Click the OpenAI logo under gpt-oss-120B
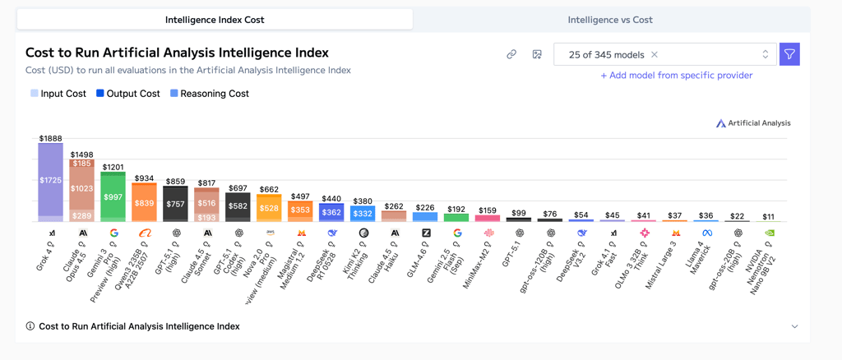This screenshot has width=842, height=360. pyautogui.click(x=550, y=233)
